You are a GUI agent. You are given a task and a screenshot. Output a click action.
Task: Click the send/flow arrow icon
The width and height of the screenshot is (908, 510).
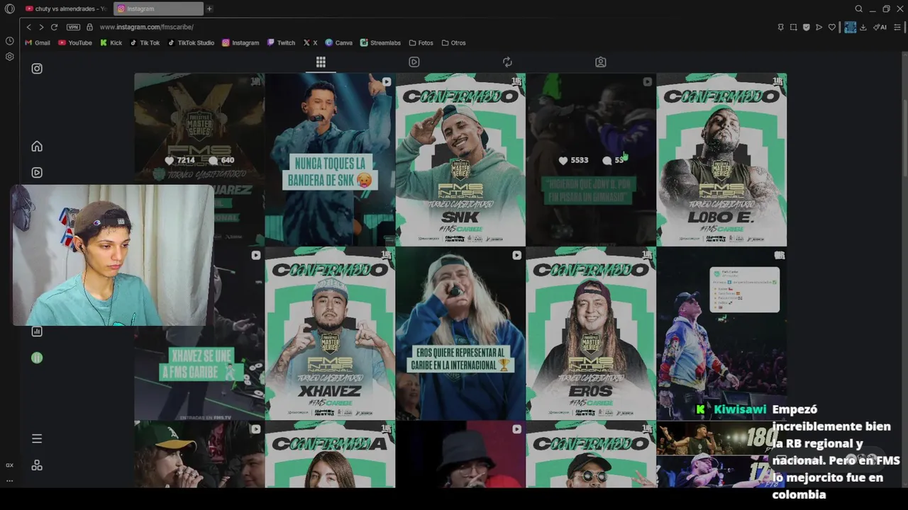[819, 27]
